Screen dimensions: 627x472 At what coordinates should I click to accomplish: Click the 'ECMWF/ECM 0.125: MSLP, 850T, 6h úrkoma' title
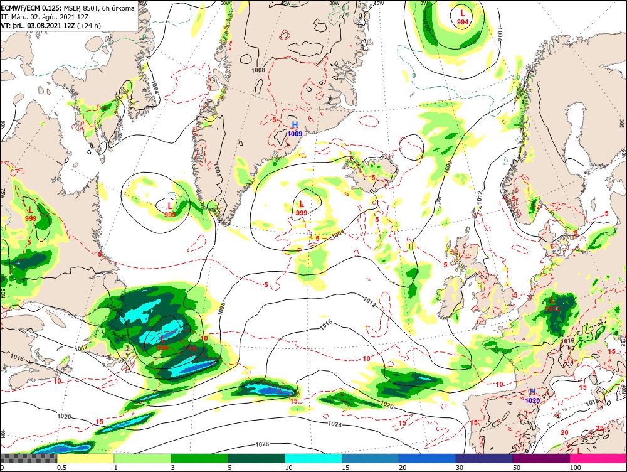click(x=68, y=8)
